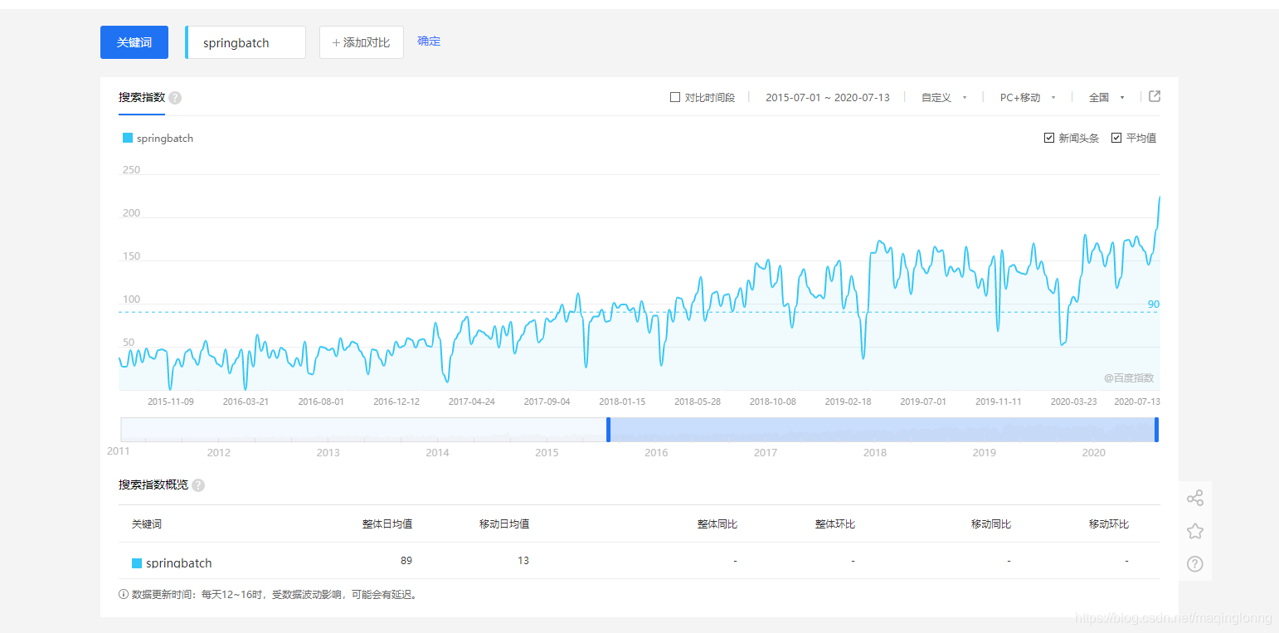Click the star favorite icon
This screenshot has height=633, width=1279.
[x=1195, y=531]
